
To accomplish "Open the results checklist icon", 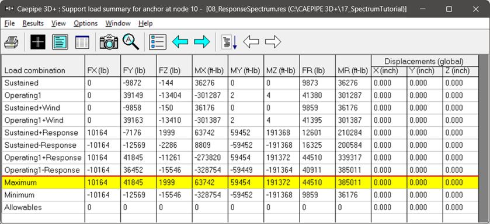I will (158, 42).
